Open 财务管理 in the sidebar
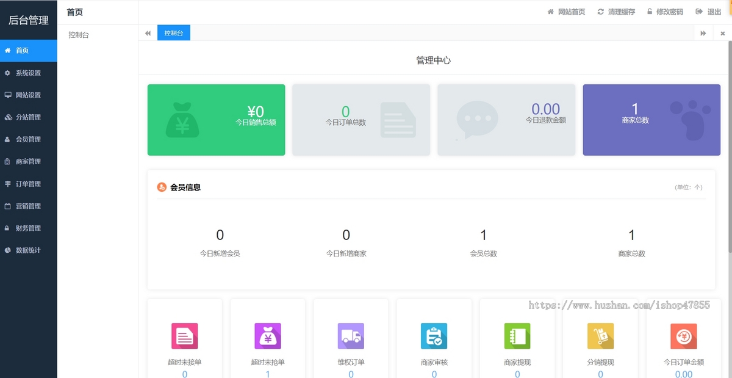 coord(28,228)
